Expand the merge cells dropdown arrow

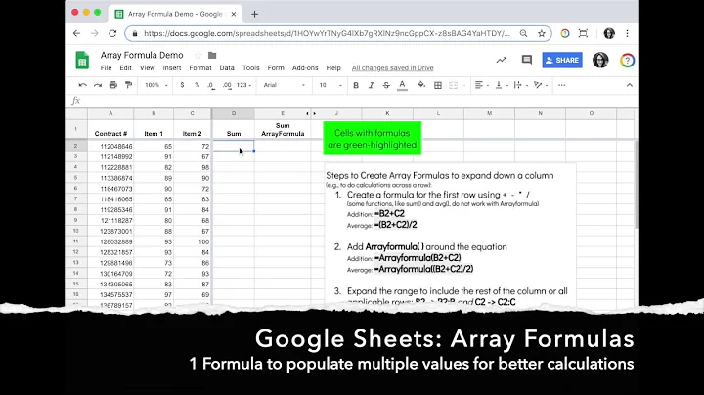pyautogui.click(x=463, y=85)
